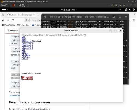This screenshot has width=137, height=110.
Task: Select the README tab on GitHub page
Action: pyautogui.click(x=12, y=30)
